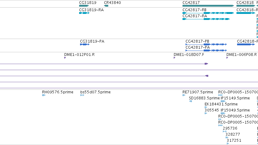The image size is (258, 145).
Task: Click the RE71907.5prime EST arrow
Action: tap(184, 95)
